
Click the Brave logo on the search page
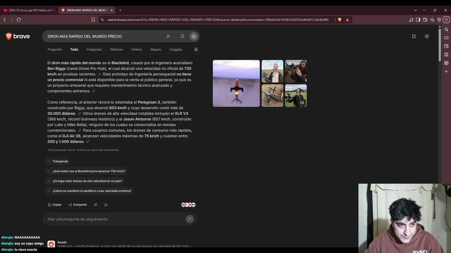tap(18, 36)
